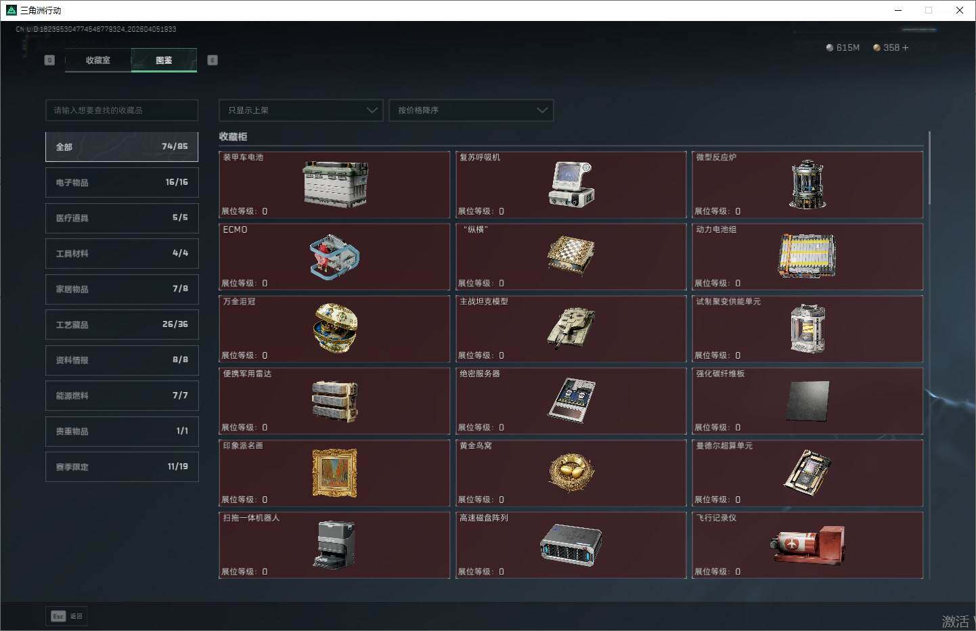
Task: Select the 试制聚变供能单元 icon
Action: click(x=807, y=328)
